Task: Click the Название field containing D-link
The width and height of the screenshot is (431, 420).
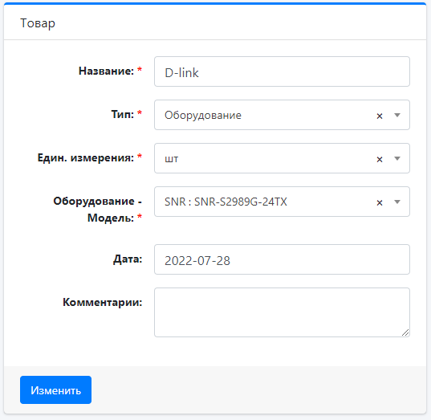Action: 282,71
